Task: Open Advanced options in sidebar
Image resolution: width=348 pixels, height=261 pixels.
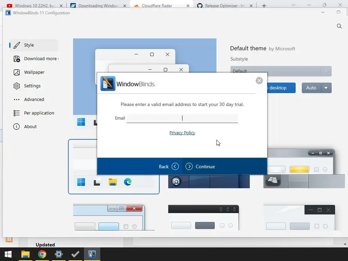Action: (x=34, y=100)
